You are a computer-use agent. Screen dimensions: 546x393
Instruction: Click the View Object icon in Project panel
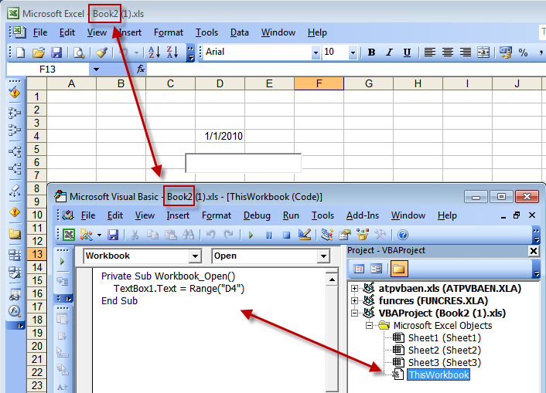tap(377, 269)
